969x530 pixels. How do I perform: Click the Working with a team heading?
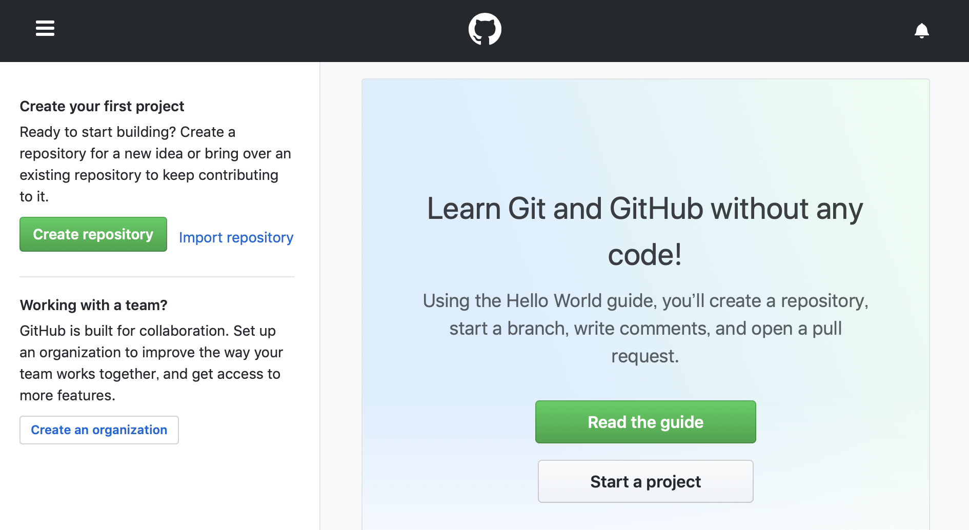click(93, 304)
